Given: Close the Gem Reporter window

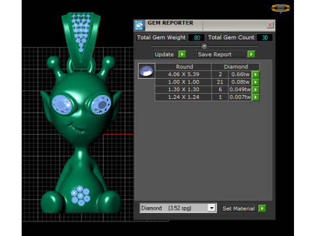Looking at the screenshot, I should 270,25.
